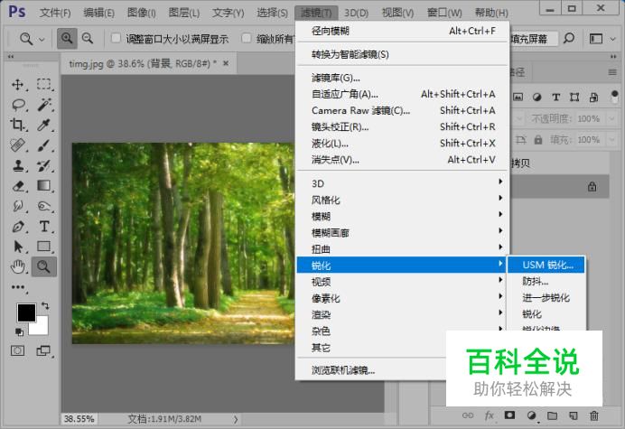Swap foreground and background colors

click(x=45, y=306)
